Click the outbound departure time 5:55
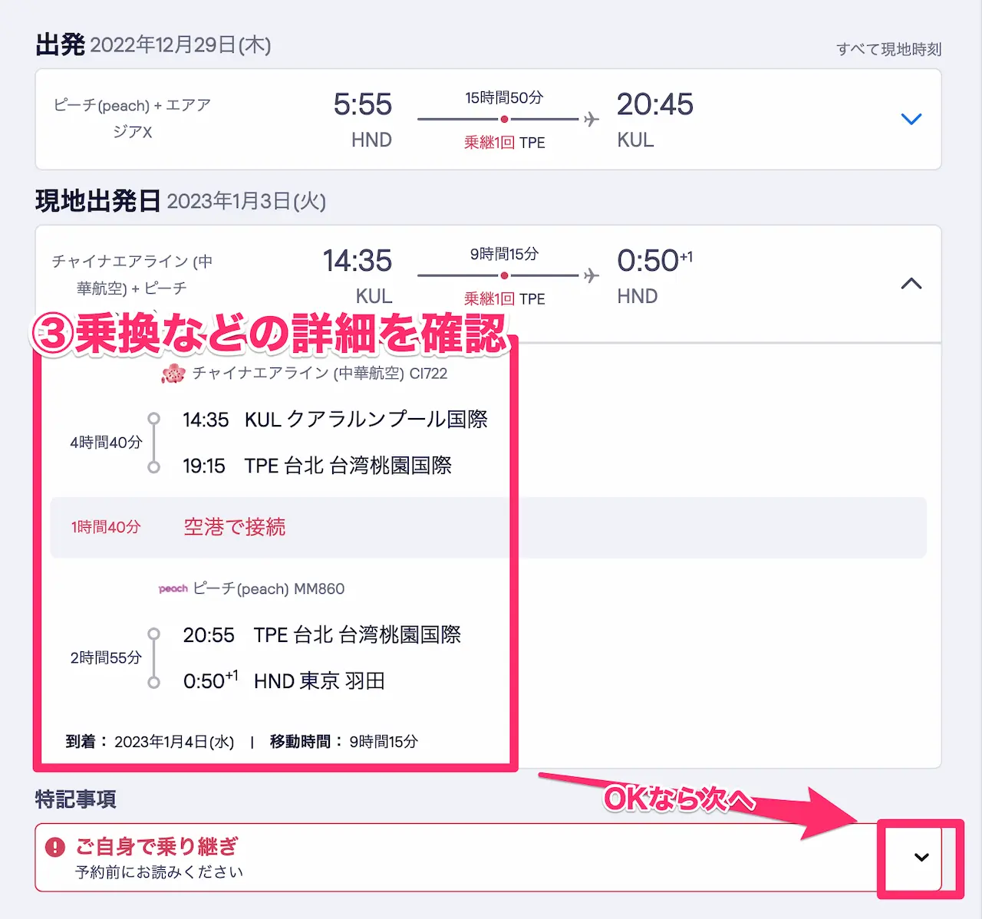This screenshot has width=982, height=919. 362,104
